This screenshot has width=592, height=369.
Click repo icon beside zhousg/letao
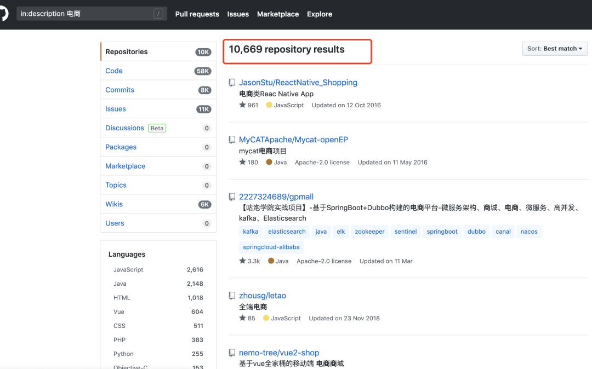point(232,296)
